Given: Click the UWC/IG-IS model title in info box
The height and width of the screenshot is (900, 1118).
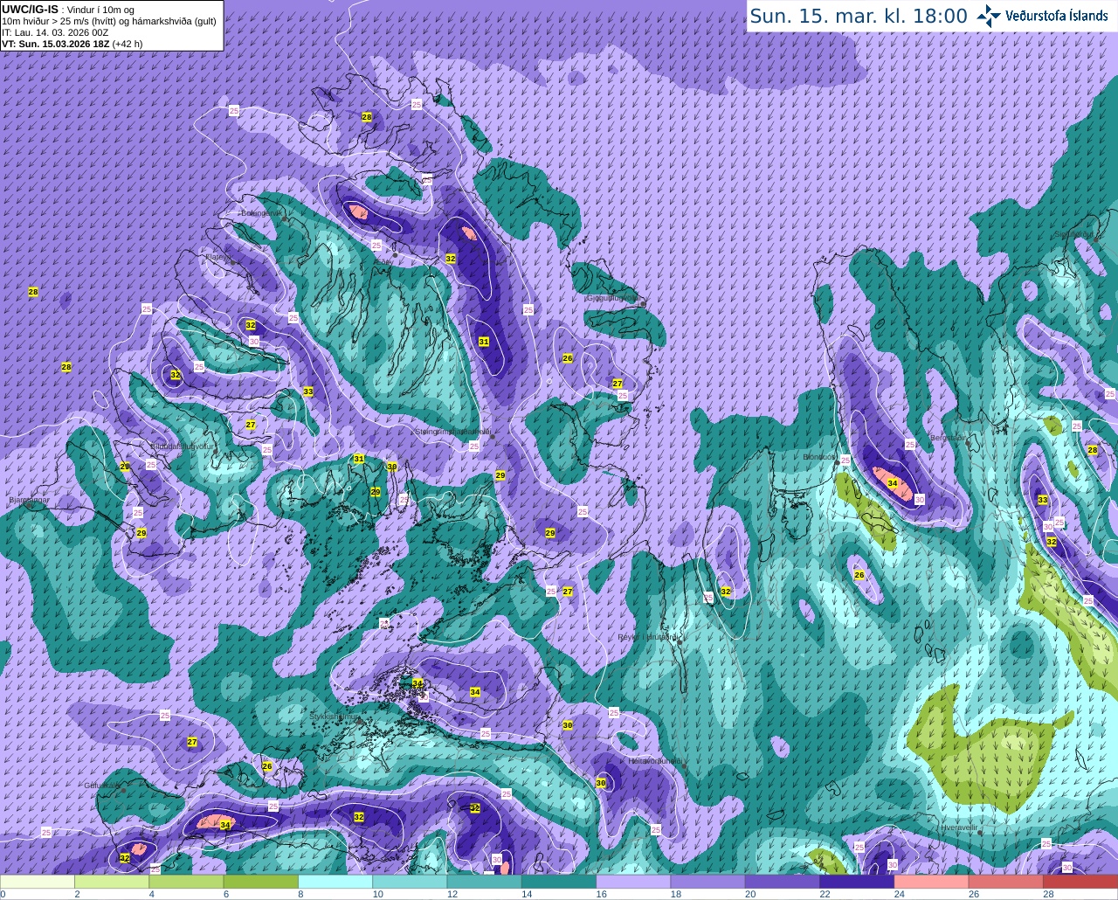Looking at the screenshot, I should click(31, 9).
